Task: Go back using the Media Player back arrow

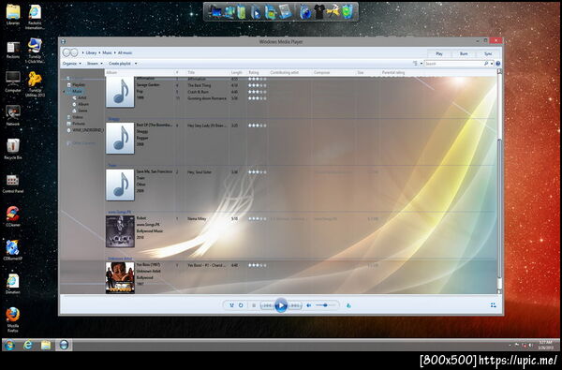Action: 66,52
